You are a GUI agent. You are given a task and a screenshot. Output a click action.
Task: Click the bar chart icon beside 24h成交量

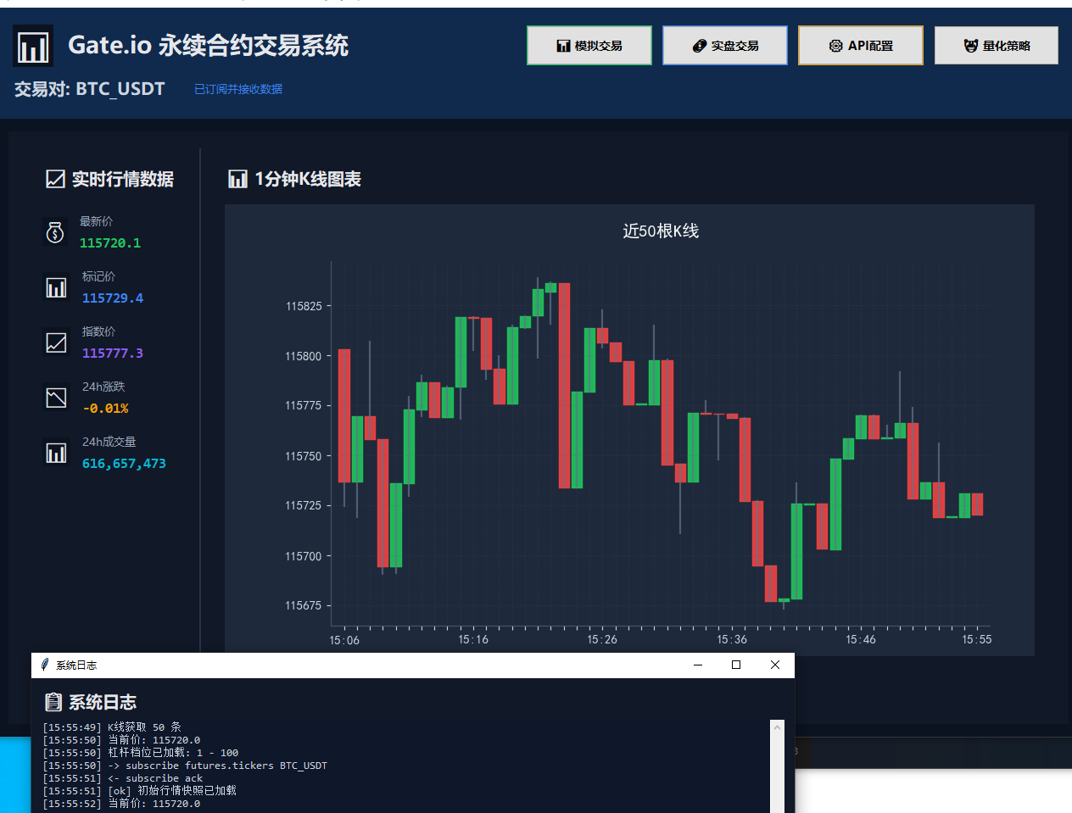click(x=56, y=453)
